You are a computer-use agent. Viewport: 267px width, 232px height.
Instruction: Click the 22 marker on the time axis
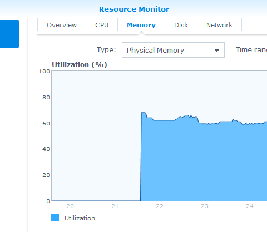[x=160, y=206]
